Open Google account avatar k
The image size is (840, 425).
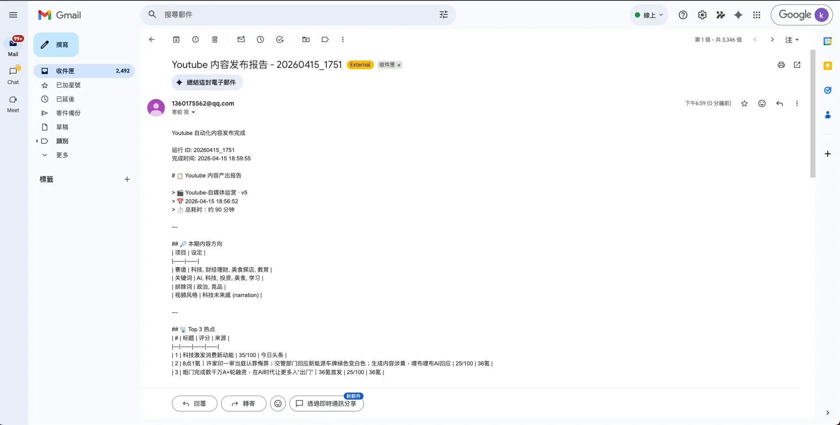822,15
